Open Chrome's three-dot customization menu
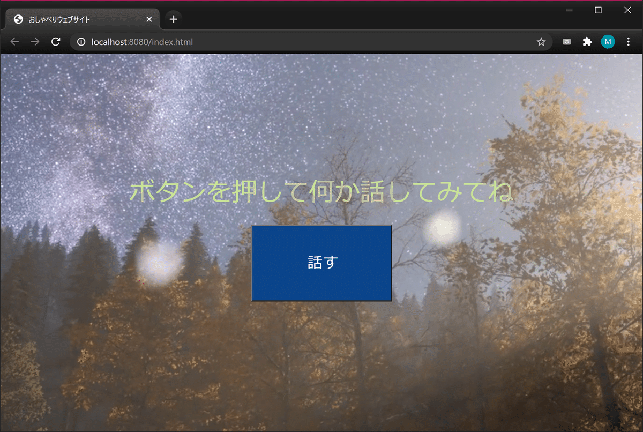The image size is (643, 432). pyautogui.click(x=629, y=41)
